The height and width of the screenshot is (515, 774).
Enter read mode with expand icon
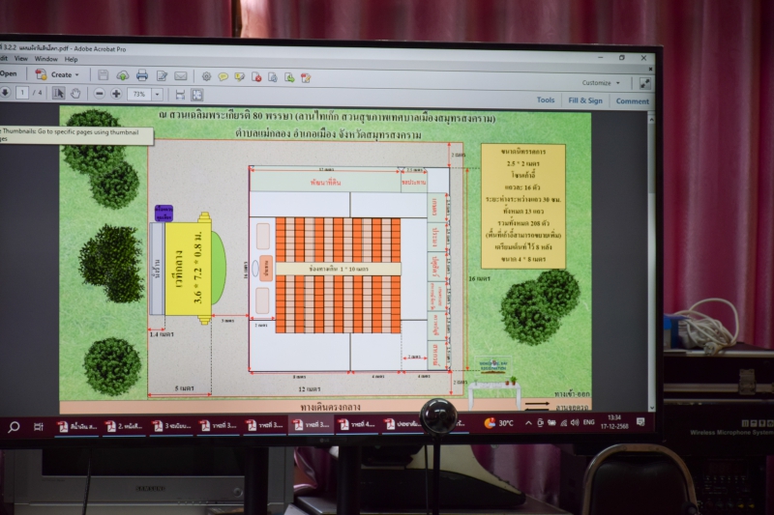645,83
